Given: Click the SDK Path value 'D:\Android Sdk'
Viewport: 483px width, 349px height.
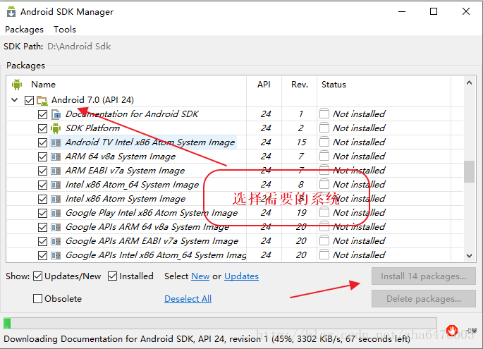Looking at the screenshot, I should (x=79, y=47).
